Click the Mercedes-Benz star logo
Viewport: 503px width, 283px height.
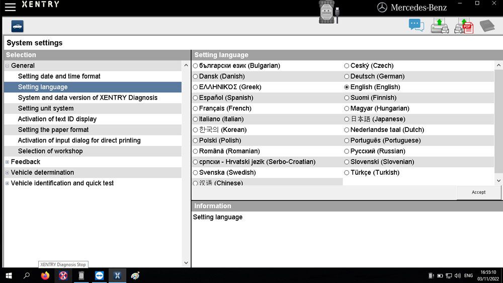[382, 8]
